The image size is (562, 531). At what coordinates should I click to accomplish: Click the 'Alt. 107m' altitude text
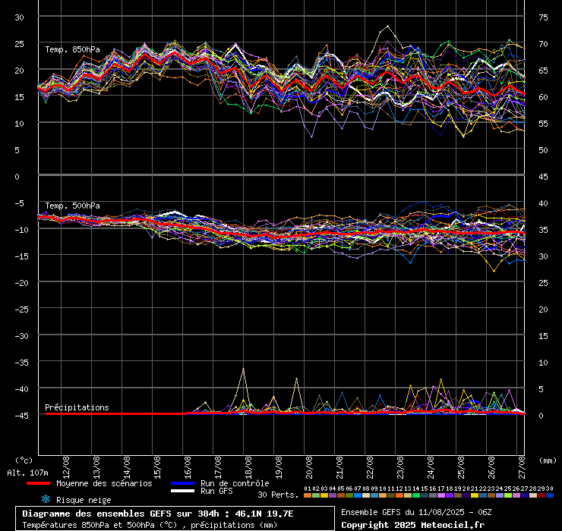[x=27, y=473]
